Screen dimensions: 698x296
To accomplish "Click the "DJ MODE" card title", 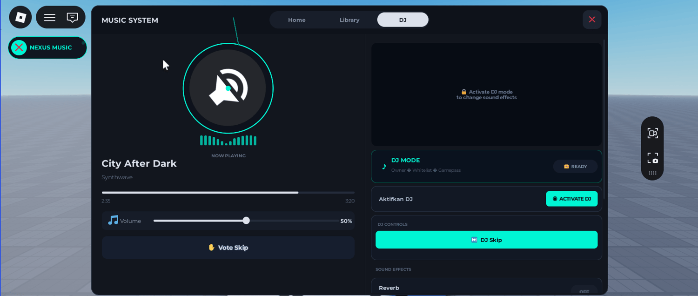I will click(x=405, y=160).
